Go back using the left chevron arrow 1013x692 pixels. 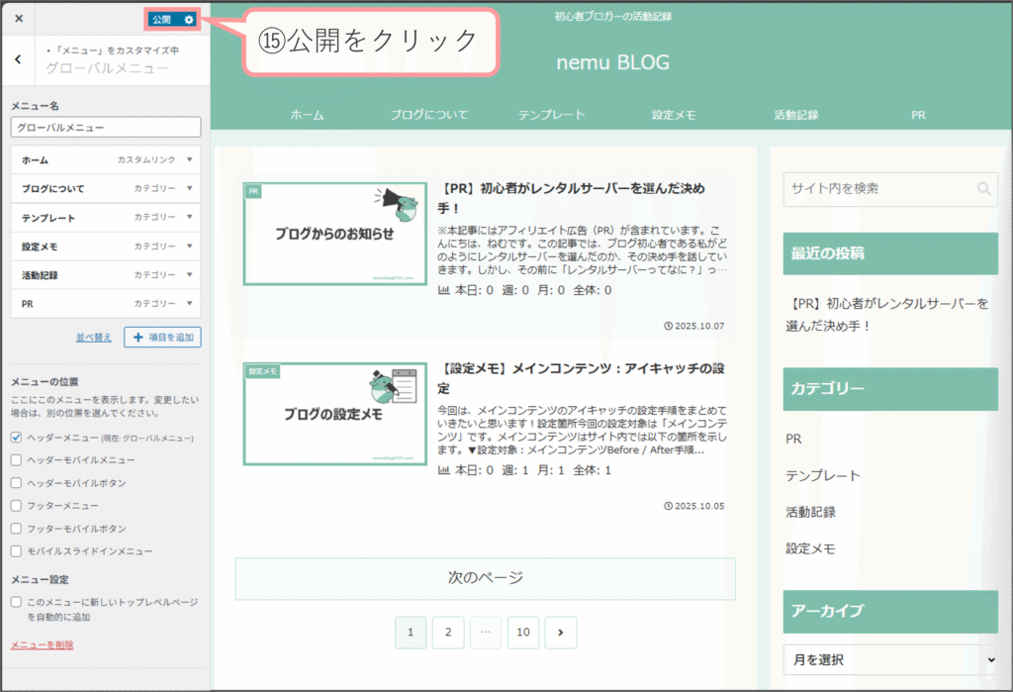(x=19, y=59)
